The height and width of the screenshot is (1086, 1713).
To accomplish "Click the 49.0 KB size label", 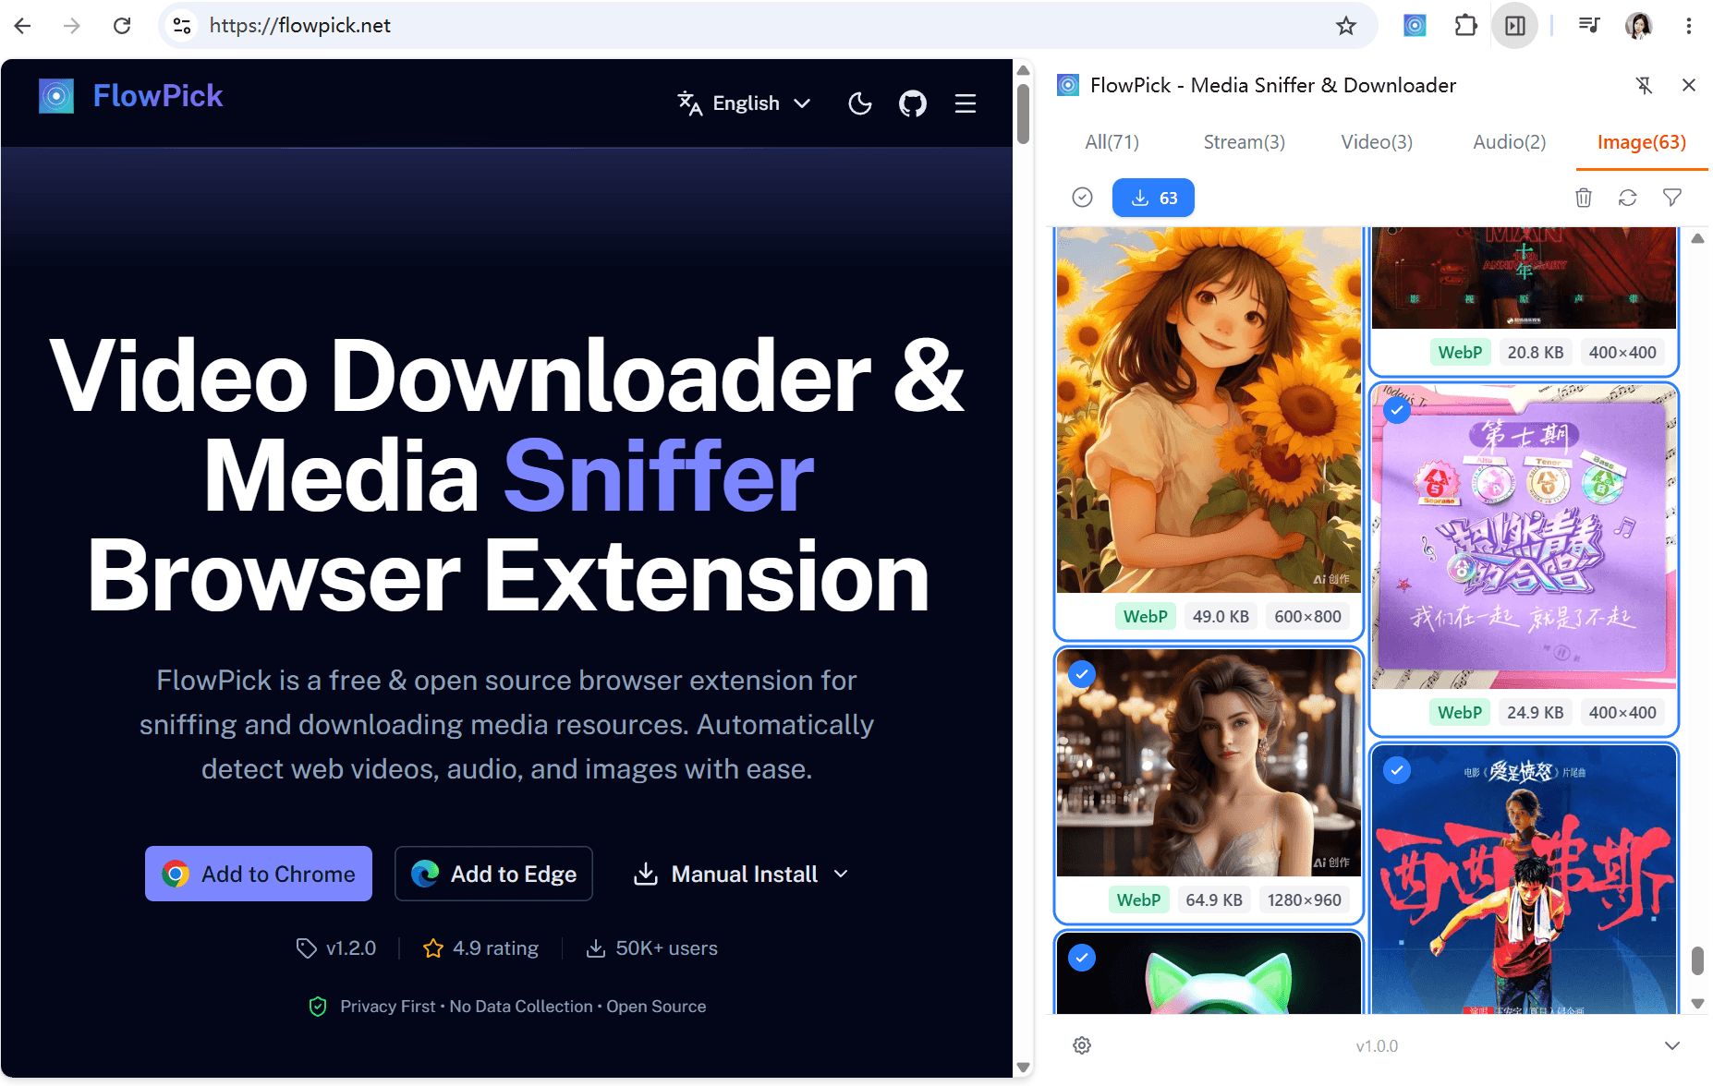I will (x=1221, y=616).
